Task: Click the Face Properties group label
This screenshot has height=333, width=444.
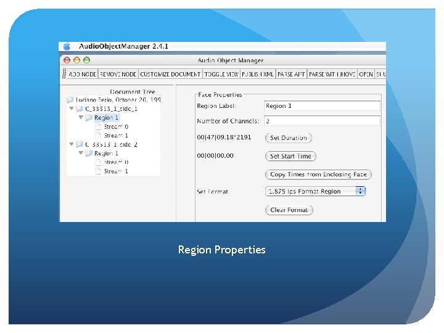Action: 220,94
